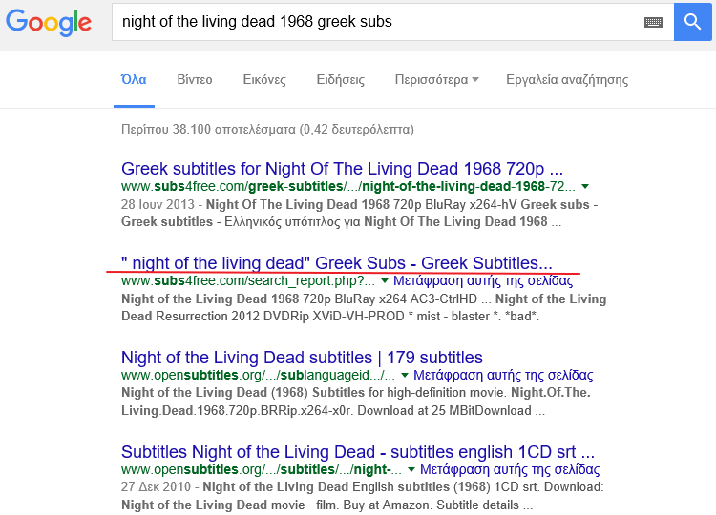The image size is (716, 515).
Task: Expand the Περισσότερα dropdown menu
Action: pos(436,80)
